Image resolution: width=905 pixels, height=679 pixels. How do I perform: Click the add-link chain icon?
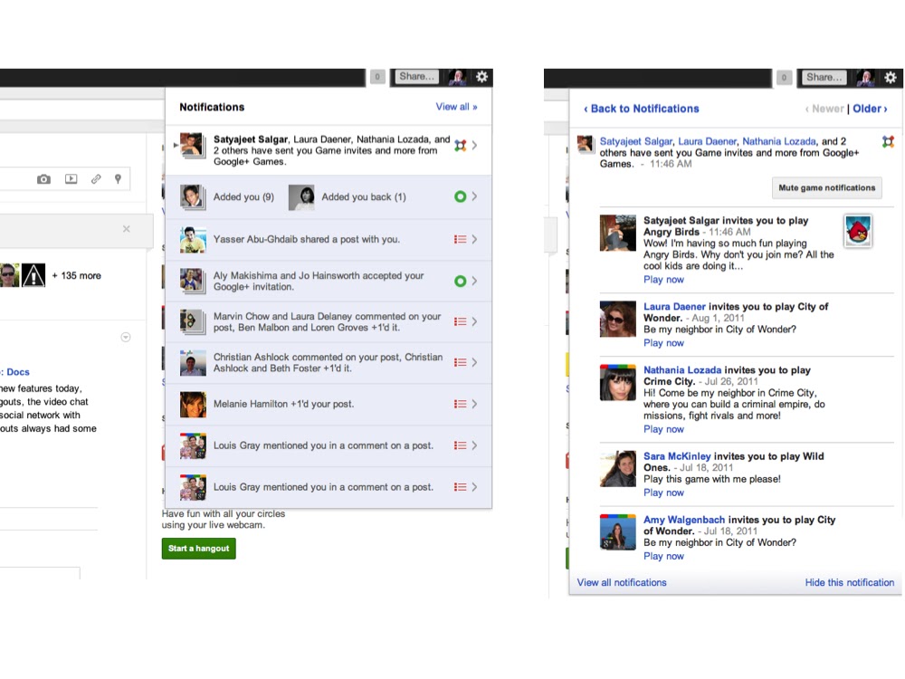[96, 179]
